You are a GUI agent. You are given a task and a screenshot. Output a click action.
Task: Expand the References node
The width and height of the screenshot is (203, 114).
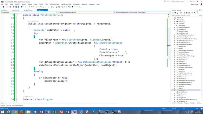point(174,22)
